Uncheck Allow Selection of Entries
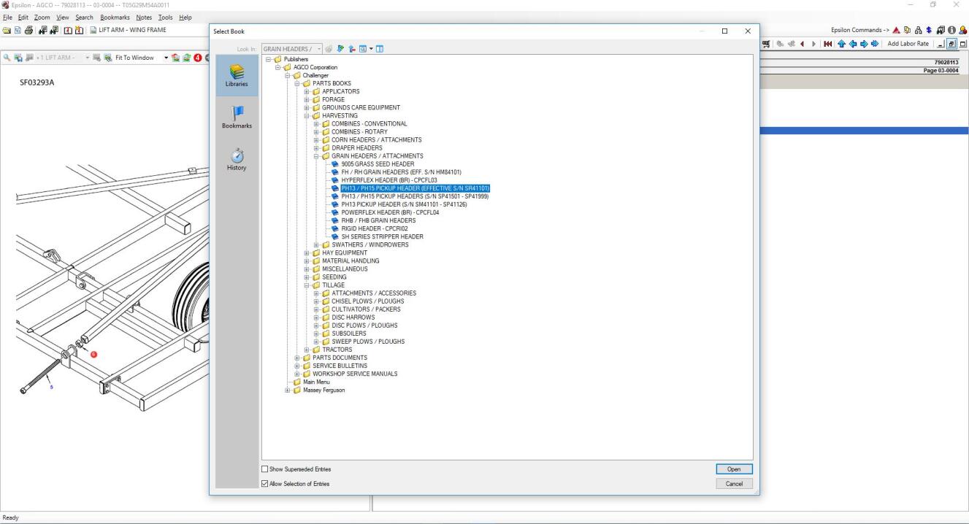 [x=264, y=484]
